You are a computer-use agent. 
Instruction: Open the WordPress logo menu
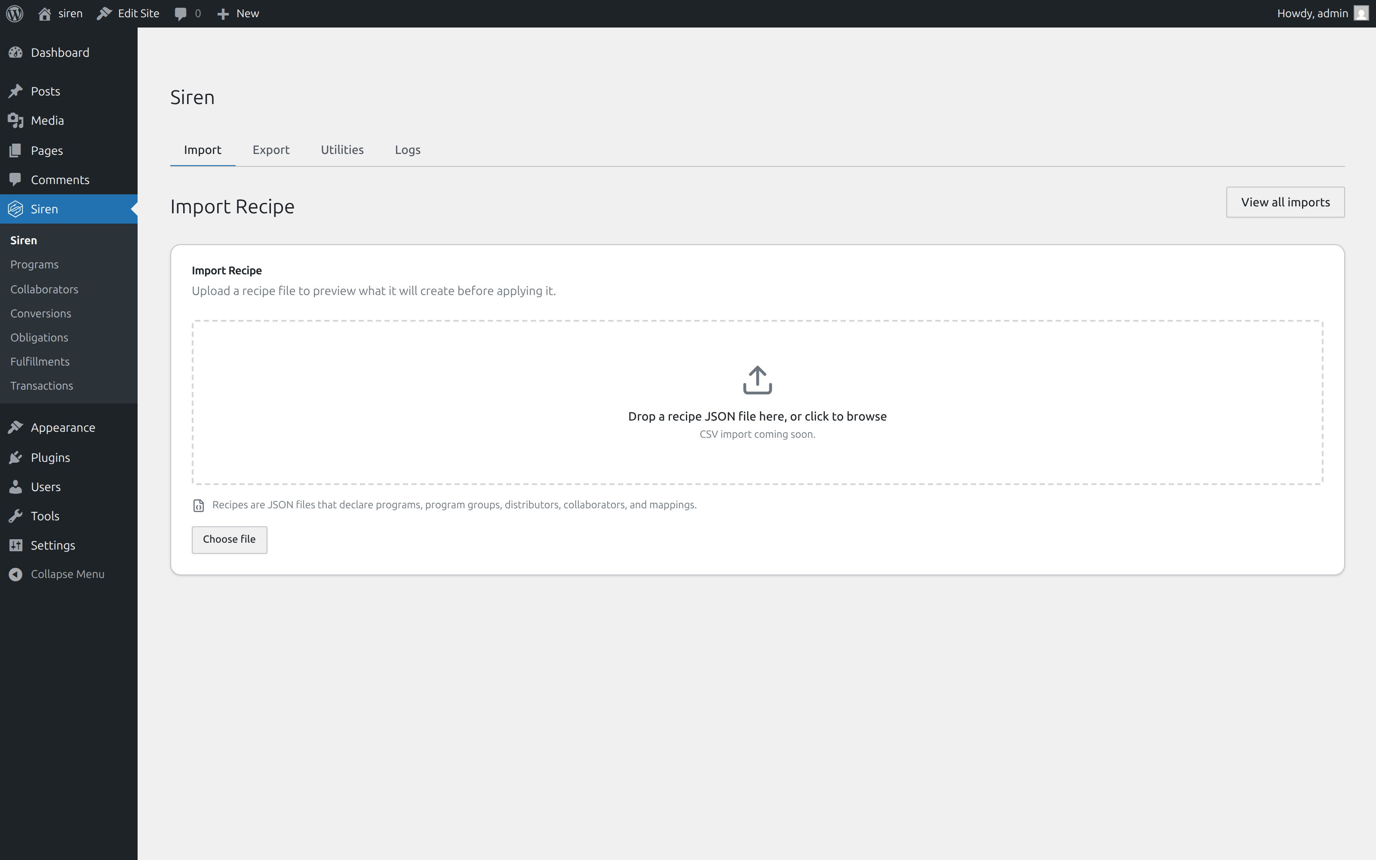coord(14,13)
